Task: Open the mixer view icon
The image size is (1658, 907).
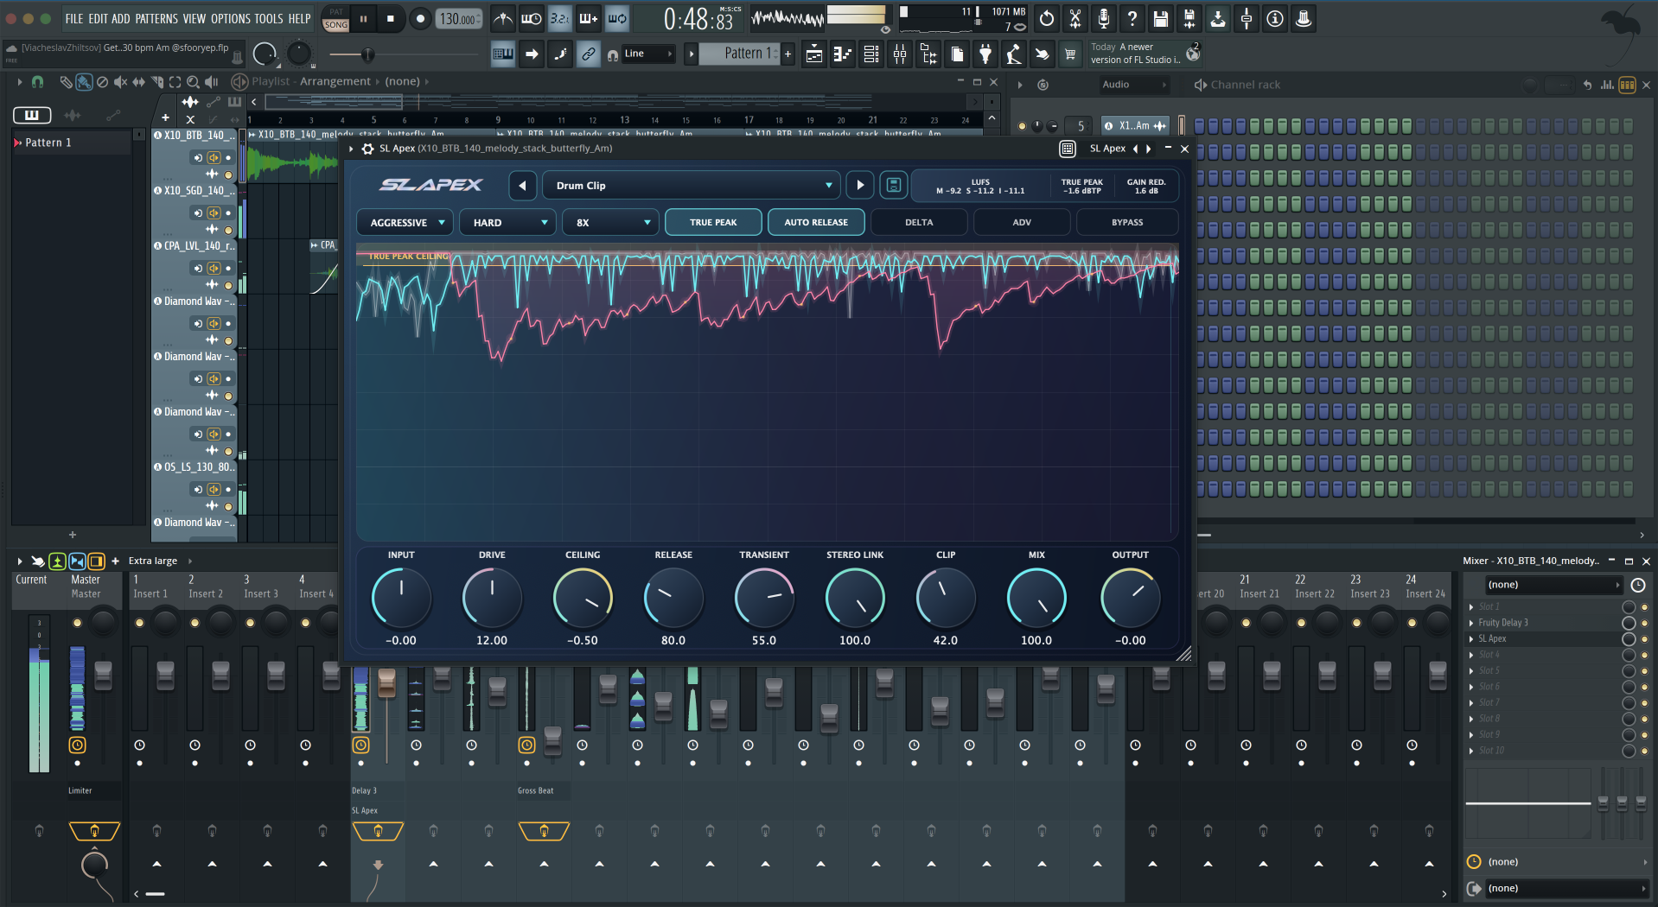Action: click(900, 54)
